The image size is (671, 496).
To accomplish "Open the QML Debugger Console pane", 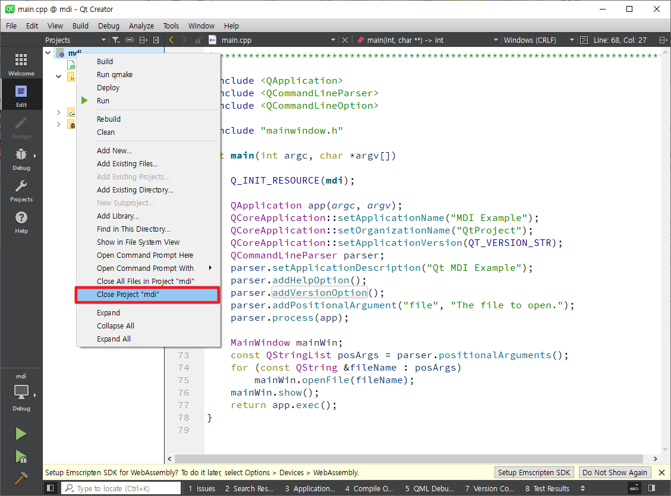I will click(x=429, y=488).
